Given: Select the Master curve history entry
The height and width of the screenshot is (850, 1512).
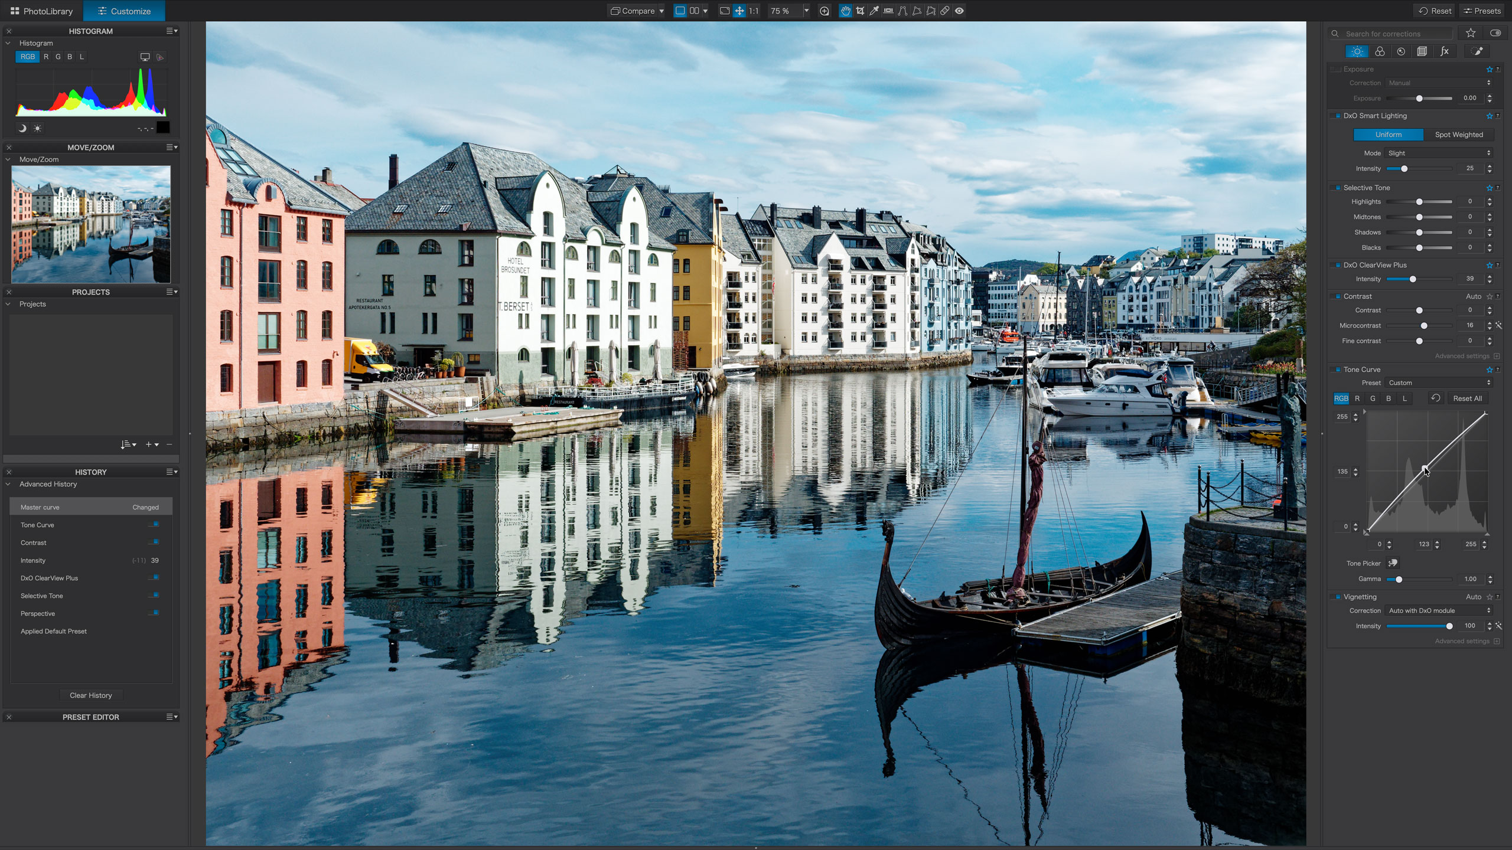Looking at the screenshot, I should pyautogui.click(x=91, y=507).
